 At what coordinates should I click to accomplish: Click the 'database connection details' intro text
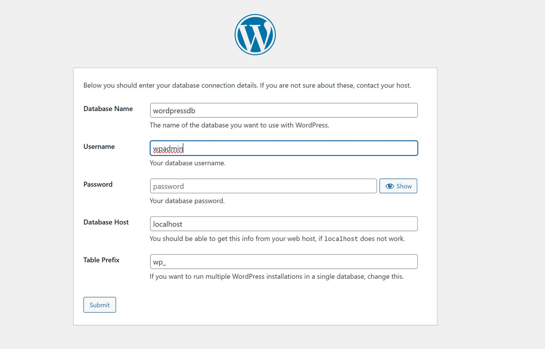pyautogui.click(x=247, y=86)
